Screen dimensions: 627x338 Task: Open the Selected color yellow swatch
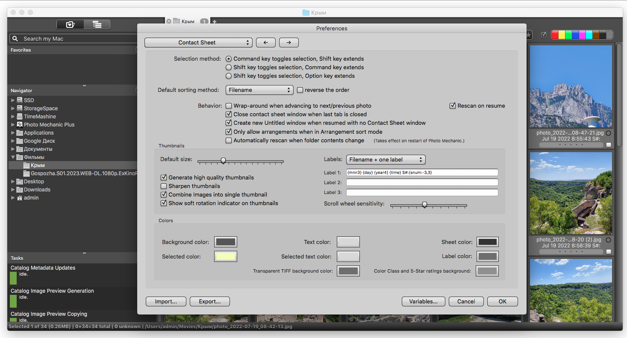pyautogui.click(x=226, y=256)
